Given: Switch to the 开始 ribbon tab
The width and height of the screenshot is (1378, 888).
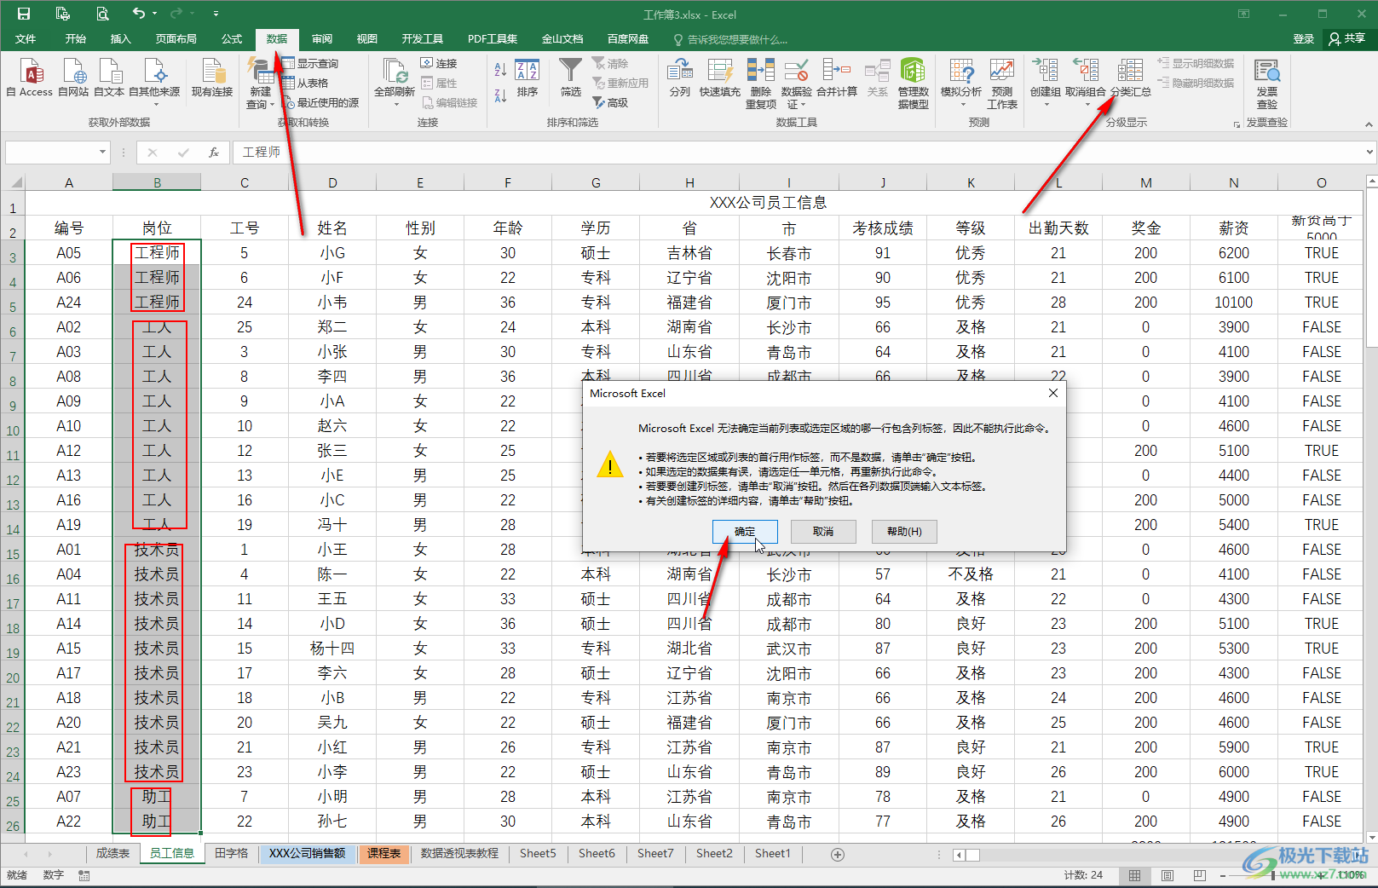Looking at the screenshot, I should pos(75,39).
